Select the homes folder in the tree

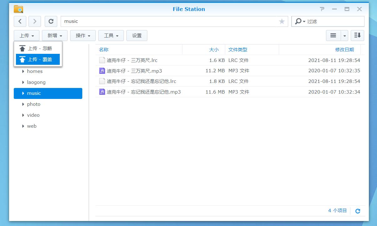[35, 71]
